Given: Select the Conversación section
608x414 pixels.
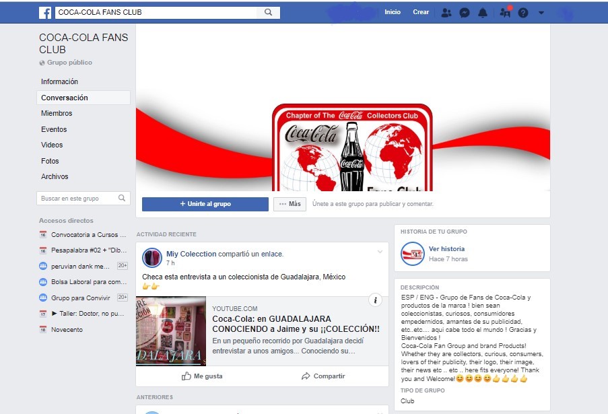Looking at the screenshot, I should pos(83,98).
